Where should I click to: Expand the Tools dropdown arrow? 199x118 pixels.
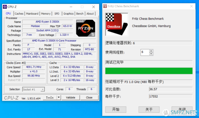59,98
